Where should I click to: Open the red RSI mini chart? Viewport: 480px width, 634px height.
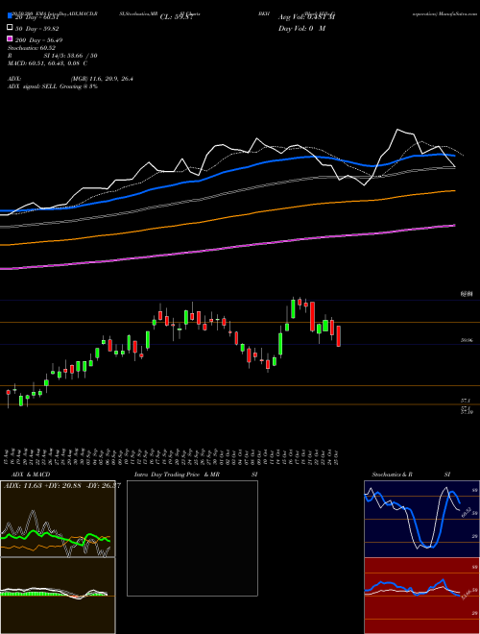[421, 596]
